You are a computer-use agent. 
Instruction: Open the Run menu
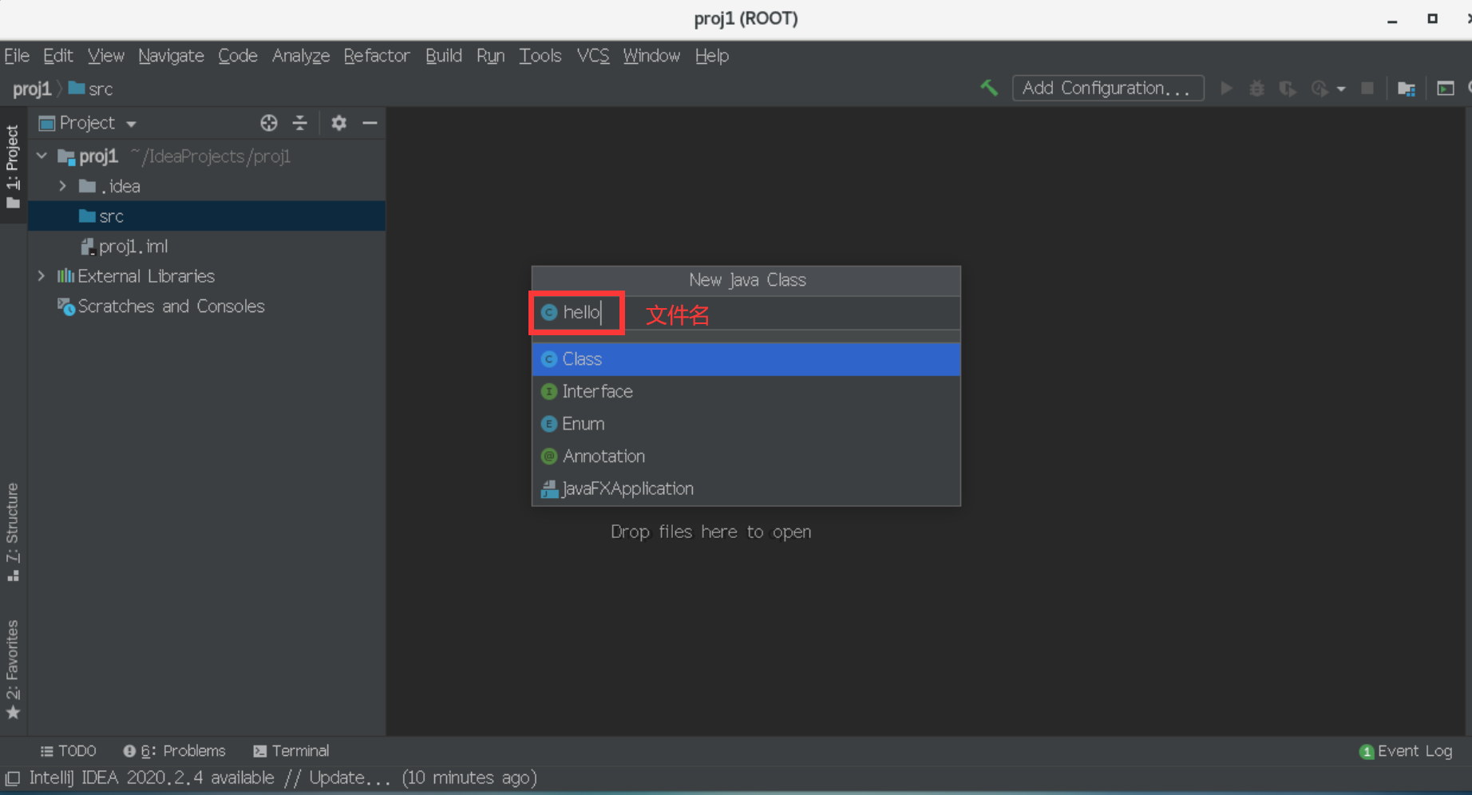tap(491, 56)
